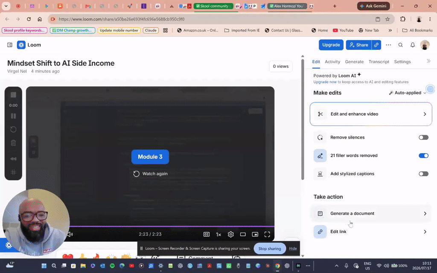Screen dimensions: 437x273
Task: Pause the recording in recorder control
Action: (x=13, y=116)
